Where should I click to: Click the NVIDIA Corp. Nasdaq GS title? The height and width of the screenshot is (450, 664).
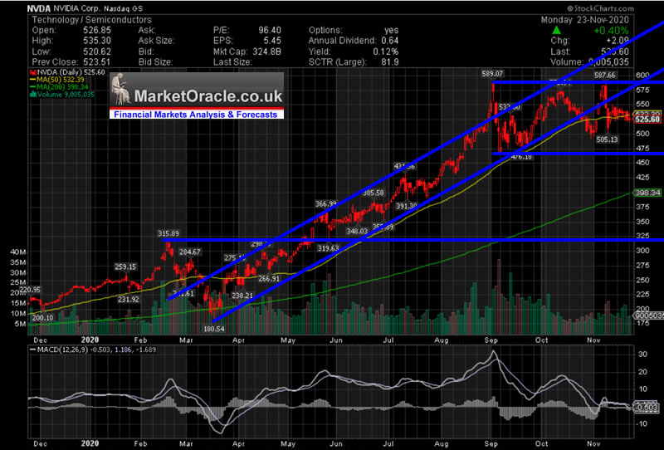(98, 8)
